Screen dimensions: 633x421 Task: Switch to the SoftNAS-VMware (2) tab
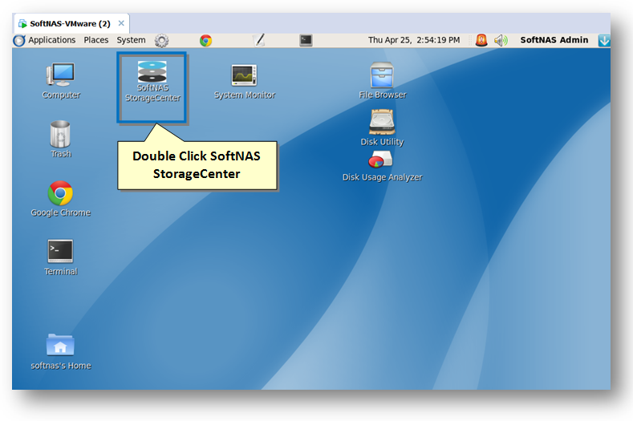click(70, 23)
